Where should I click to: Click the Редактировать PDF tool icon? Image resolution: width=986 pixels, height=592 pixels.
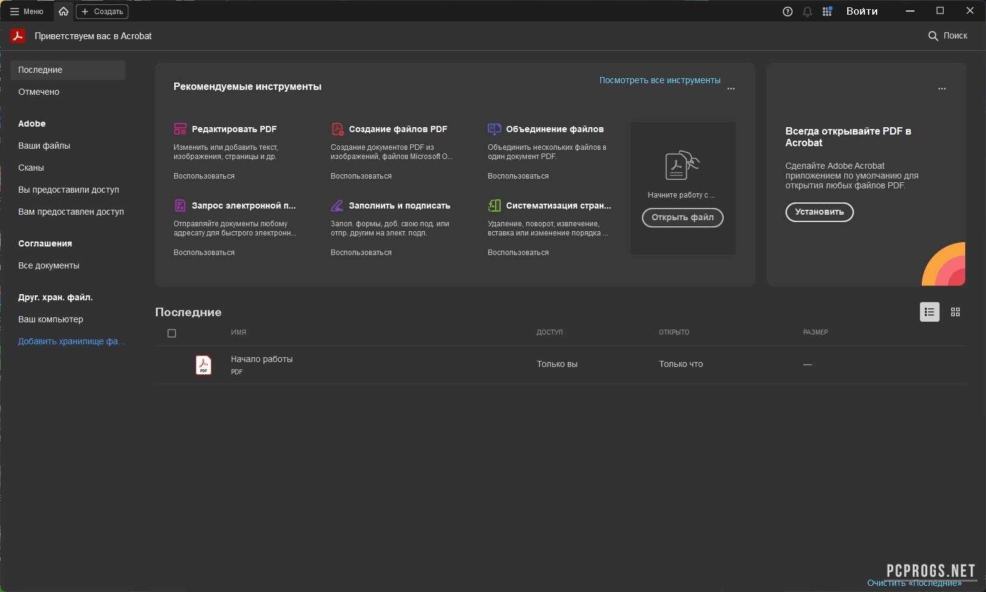(180, 129)
